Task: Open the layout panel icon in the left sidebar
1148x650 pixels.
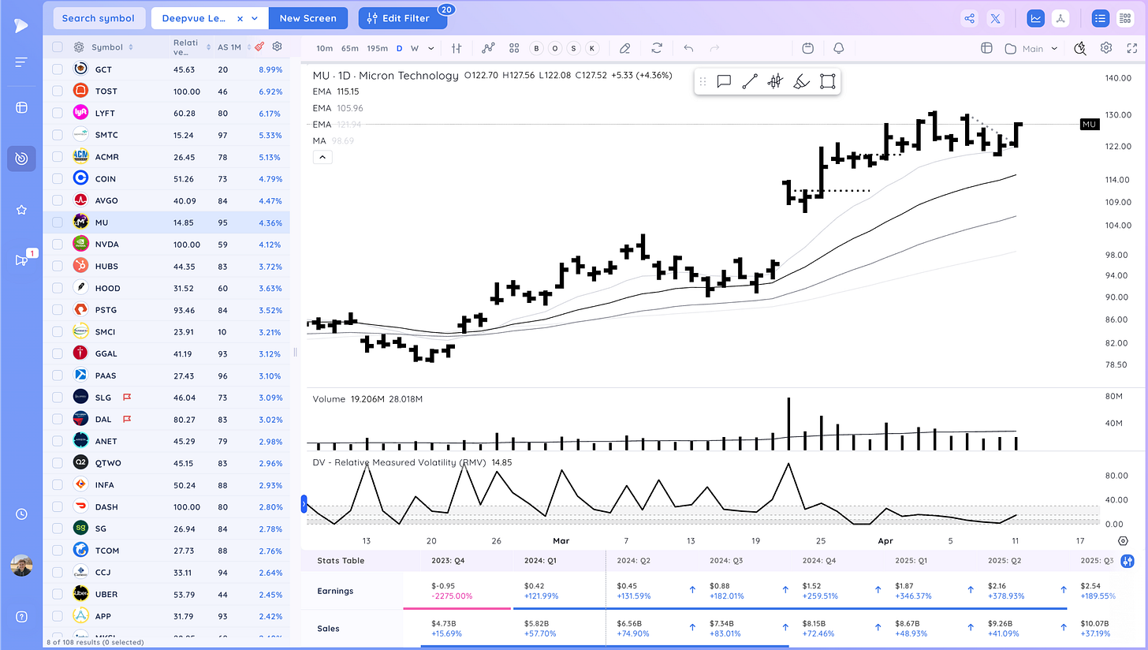Action: 21,108
